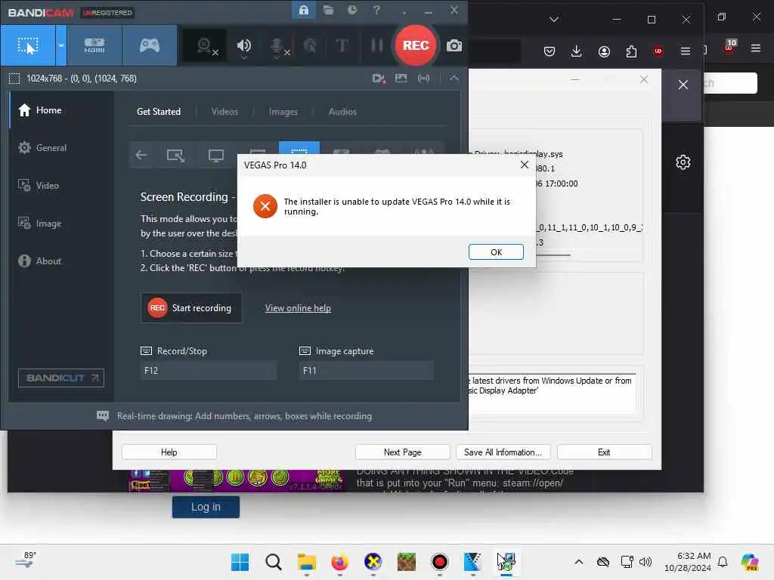Image resolution: width=774 pixels, height=580 pixels.
Task: Open Bandicam help question mark icon
Action: tap(376, 10)
